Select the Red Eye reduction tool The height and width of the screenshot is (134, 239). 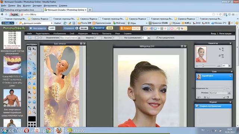click(30, 98)
